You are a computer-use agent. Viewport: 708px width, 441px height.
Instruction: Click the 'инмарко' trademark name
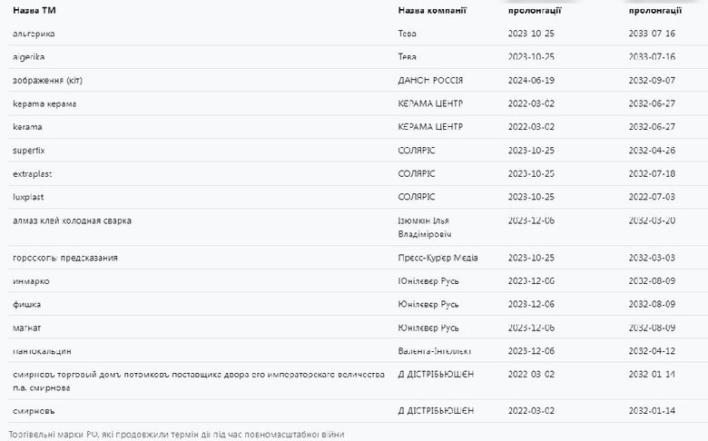31,281
